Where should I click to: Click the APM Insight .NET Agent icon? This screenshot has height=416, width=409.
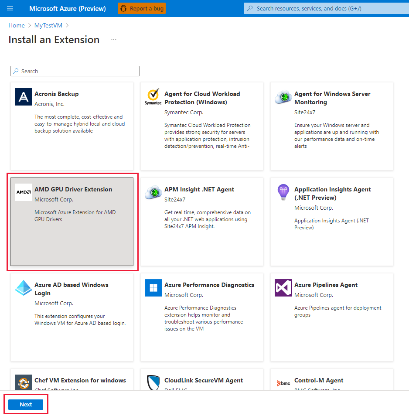coord(153,192)
